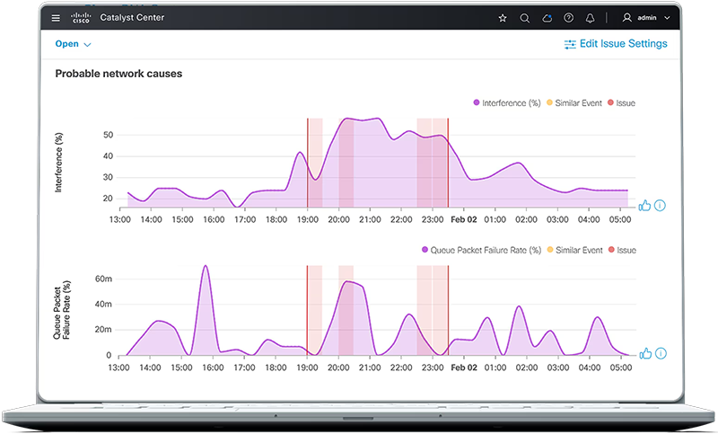The height and width of the screenshot is (434, 718).
Task: Click the Cisco logo in header
Action: (x=82, y=17)
